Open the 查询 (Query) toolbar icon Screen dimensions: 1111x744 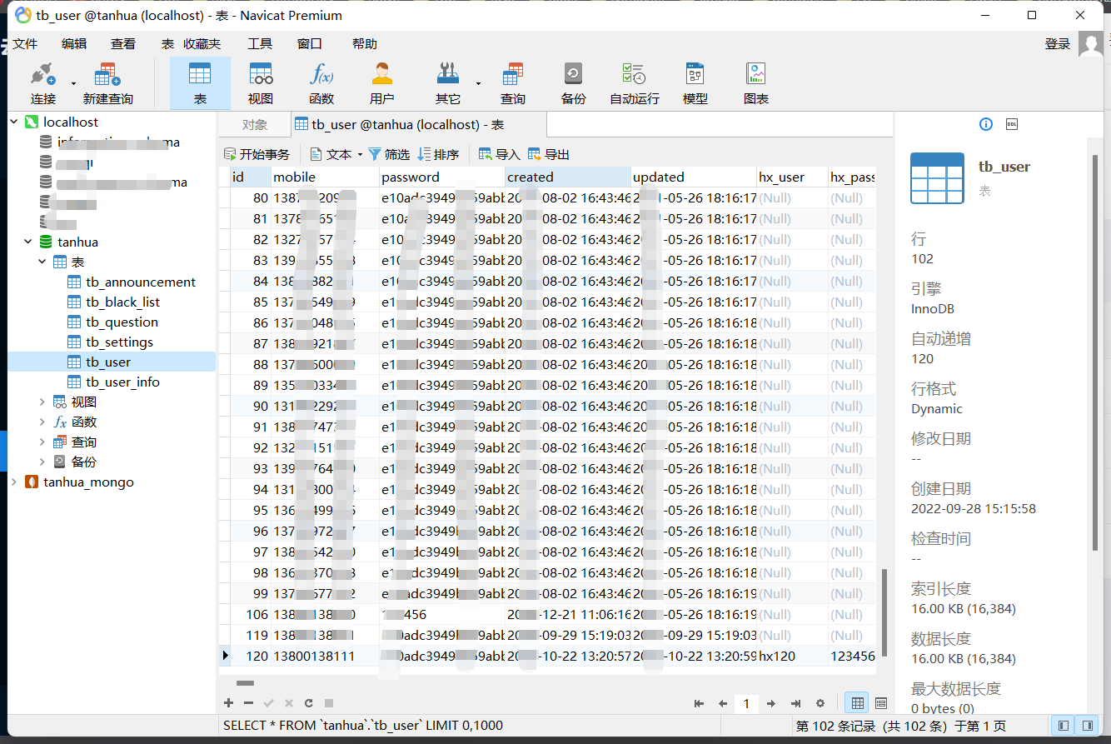point(513,84)
